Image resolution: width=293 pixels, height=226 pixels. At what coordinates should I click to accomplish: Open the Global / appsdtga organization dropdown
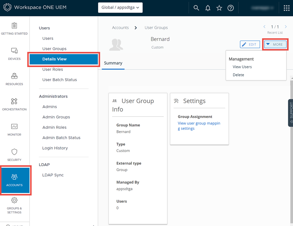(x=120, y=8)
